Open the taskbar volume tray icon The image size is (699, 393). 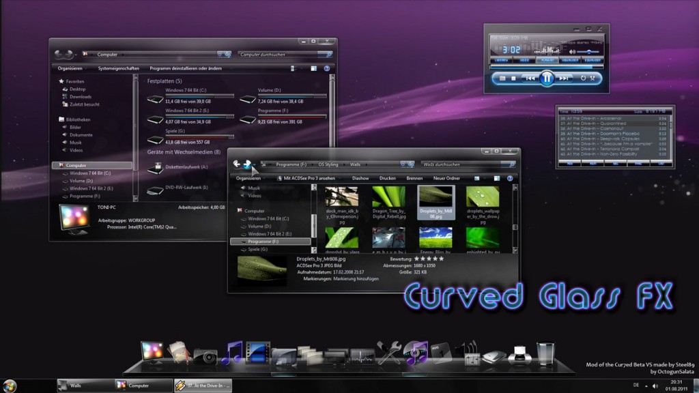(655, 386)
